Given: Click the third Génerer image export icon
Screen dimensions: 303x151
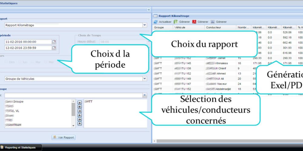Looking at the screenshot, I should point(213,22).
